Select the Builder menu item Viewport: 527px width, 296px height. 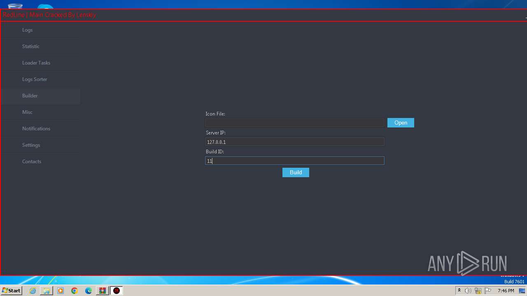coord(40,96)
